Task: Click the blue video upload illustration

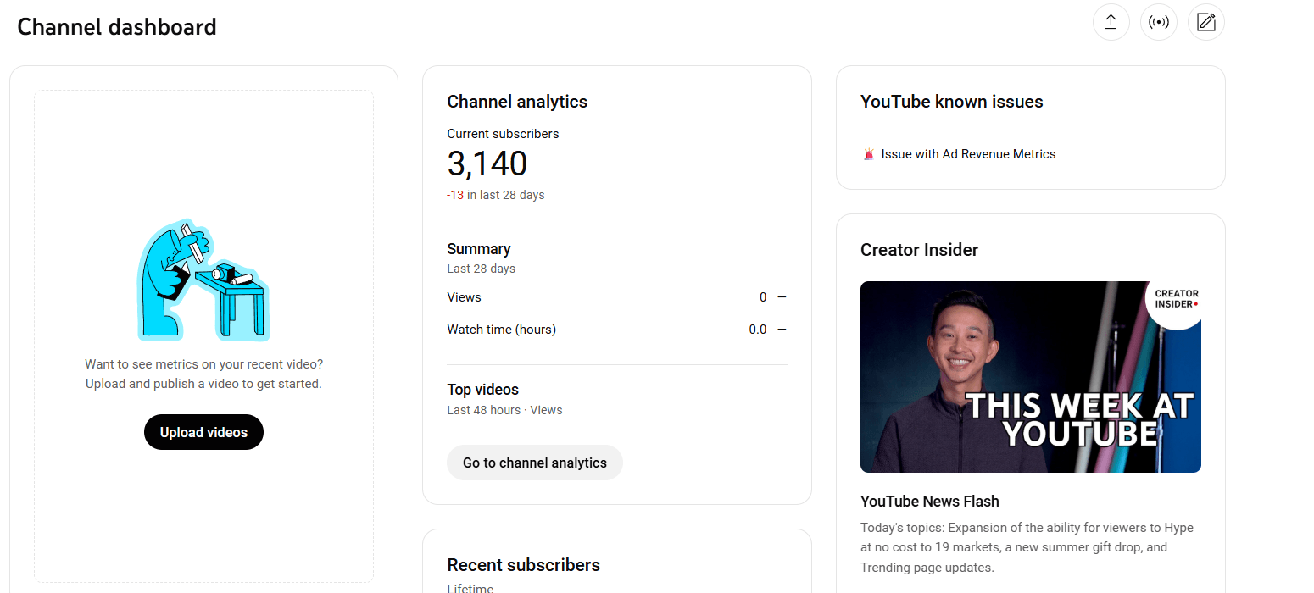Action: click(x=203, y=280)
